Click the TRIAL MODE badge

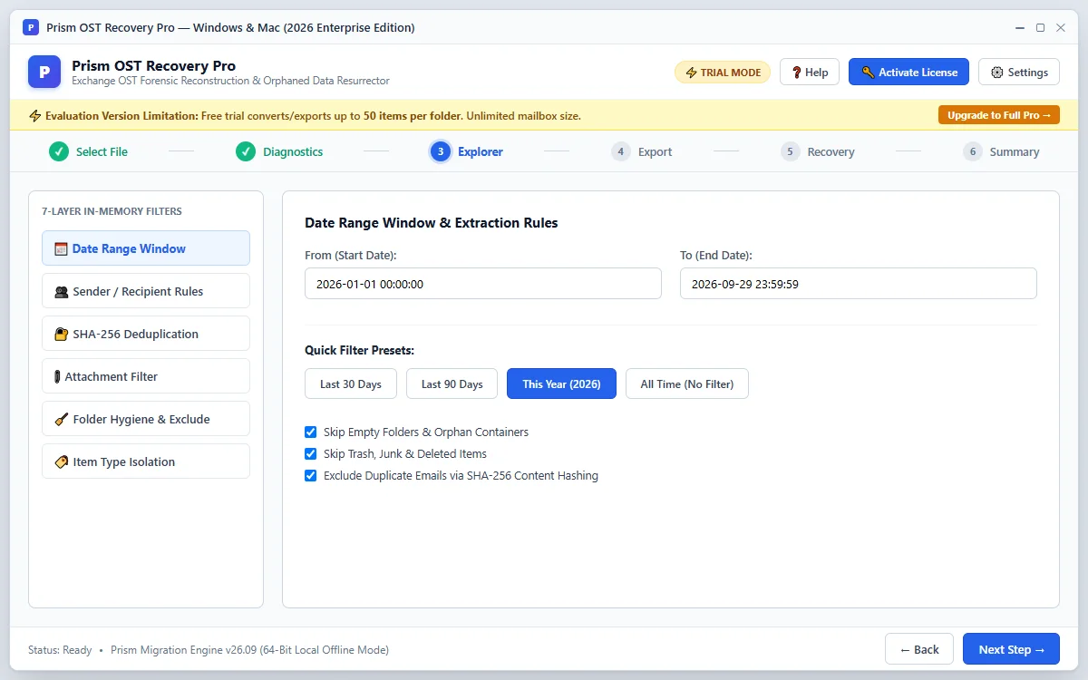point(723,73)
